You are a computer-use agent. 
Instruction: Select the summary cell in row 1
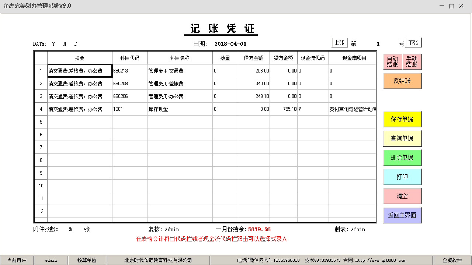click(80, 70)
